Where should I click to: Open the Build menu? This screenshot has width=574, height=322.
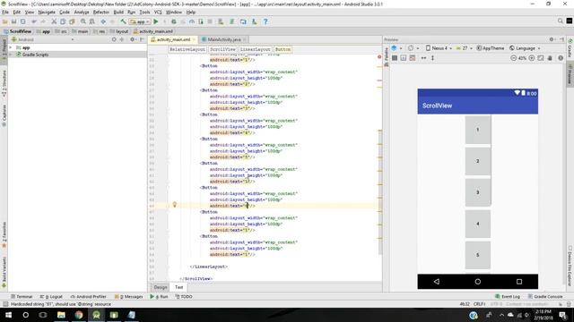point(118,12)
